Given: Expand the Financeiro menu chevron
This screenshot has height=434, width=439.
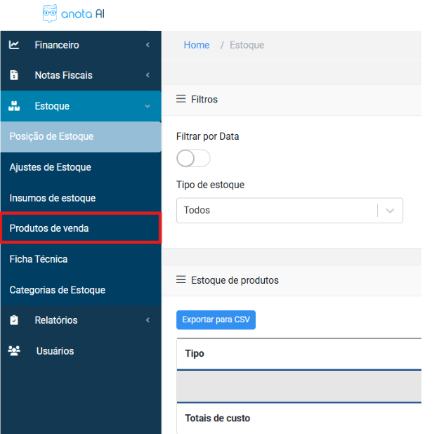Looking at the screenshot, I should pyautogui.click(x=148, y=45).
